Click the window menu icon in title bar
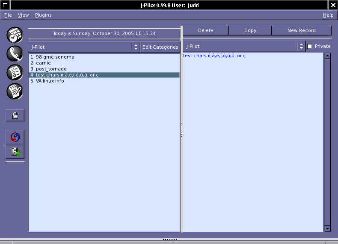 click(x=5, y=5)
